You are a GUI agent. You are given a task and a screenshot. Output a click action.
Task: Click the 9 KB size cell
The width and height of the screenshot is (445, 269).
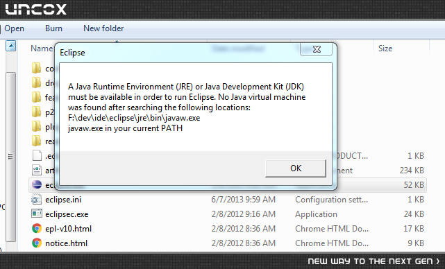click(416, 243)
